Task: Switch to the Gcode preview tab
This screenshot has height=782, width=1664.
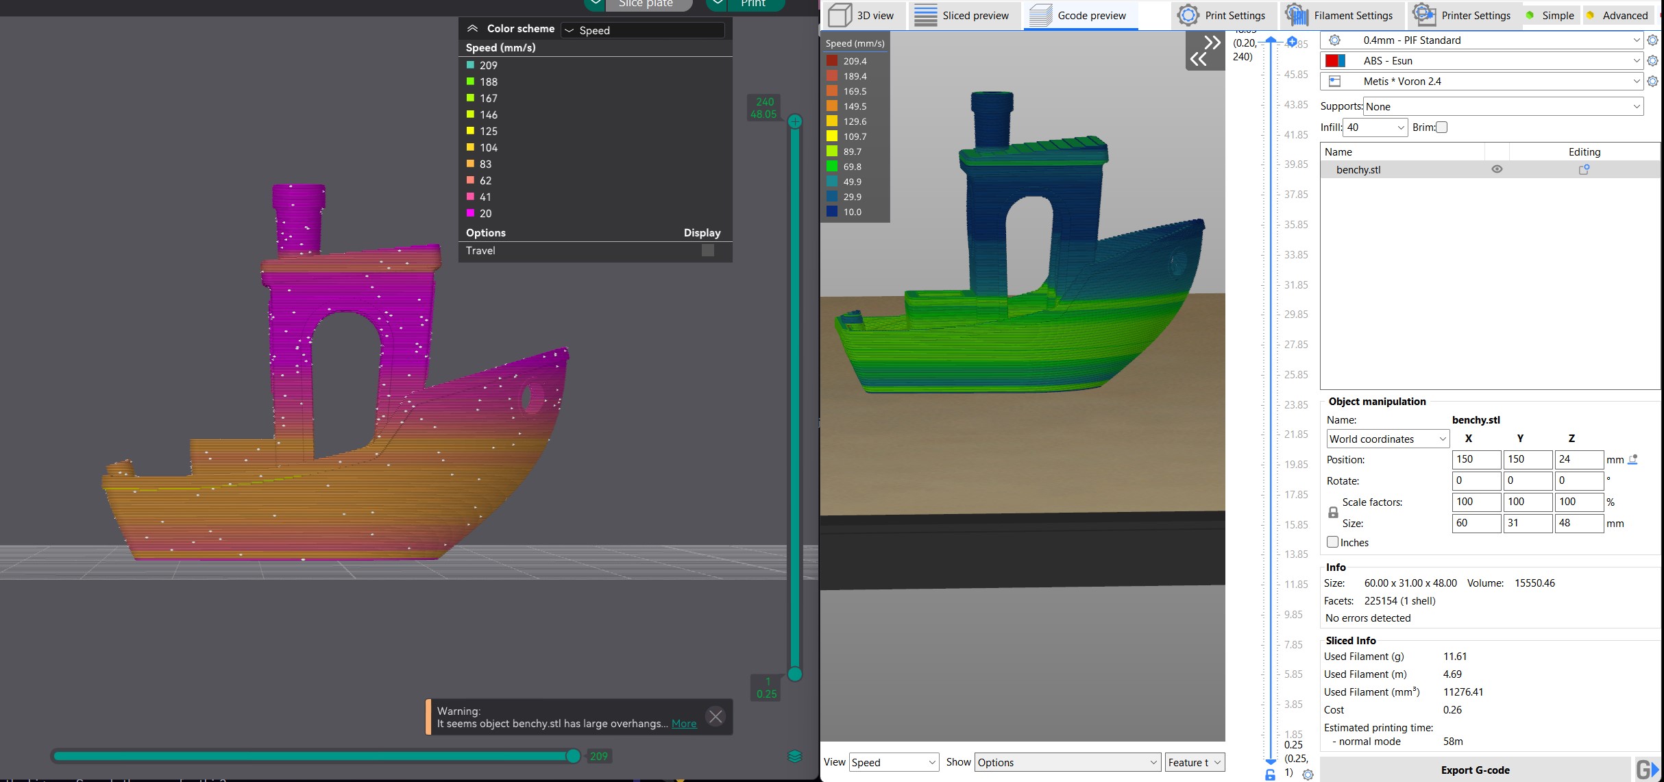Action: pyautogui.click(x=1081, y=15)
